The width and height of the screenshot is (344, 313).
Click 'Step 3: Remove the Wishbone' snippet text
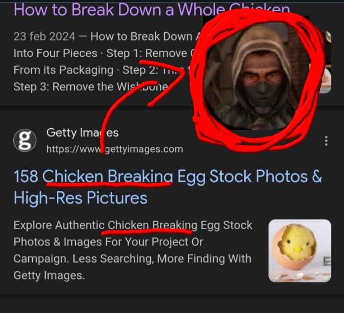(91, 87)
